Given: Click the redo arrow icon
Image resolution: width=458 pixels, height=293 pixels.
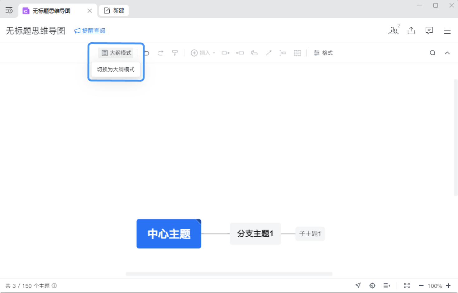Looking at the screenshot, I should point(160,53).
